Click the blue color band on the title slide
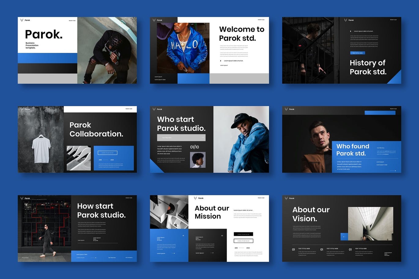Image resolution: width=419 pixels, height=279 pixels. click(x=47, y=58)
